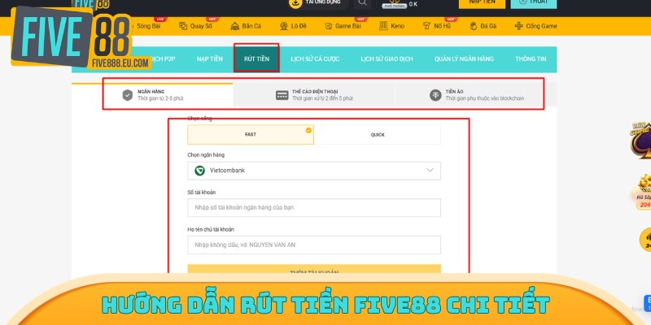Open the Sòng Bài menu link
The width and height of the screenshot is (651, 325).
point(148,26)
